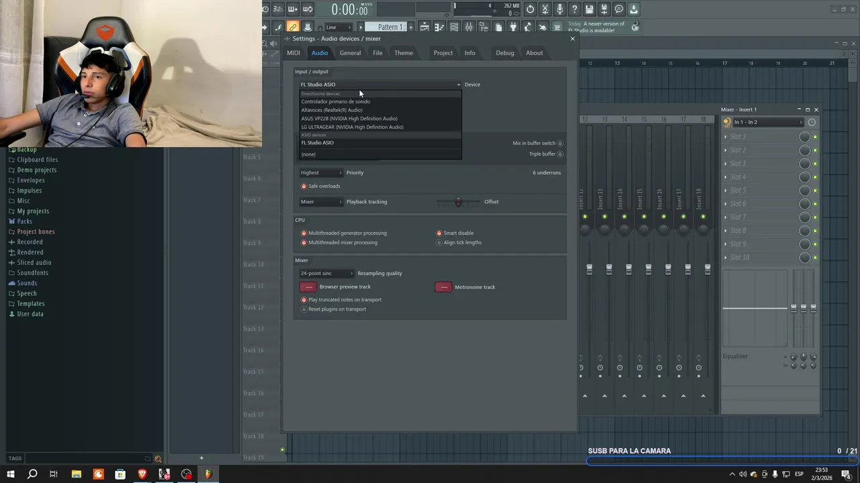Click the Insert 13 volume fader
Screen dimensions: 860x483
(609, 269)
